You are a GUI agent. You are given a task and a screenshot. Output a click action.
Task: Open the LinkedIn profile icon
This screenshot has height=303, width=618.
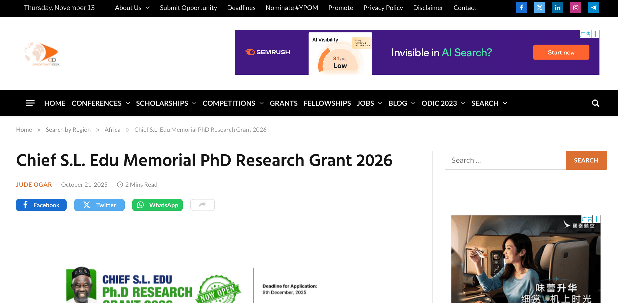tap(557, 7)
